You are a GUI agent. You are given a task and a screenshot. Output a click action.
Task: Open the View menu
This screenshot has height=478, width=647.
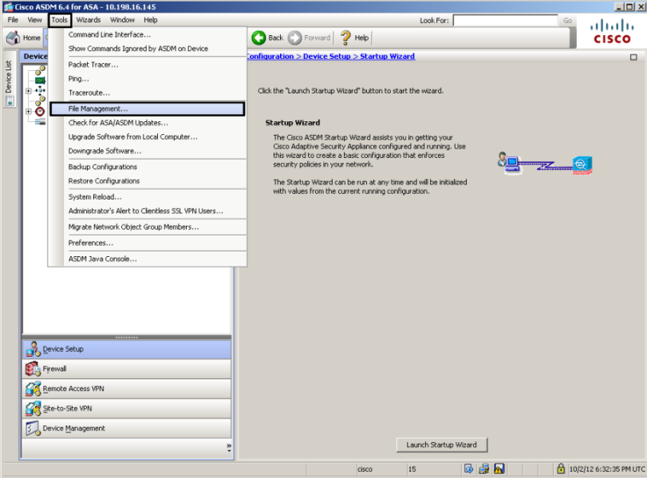point(34,20)
